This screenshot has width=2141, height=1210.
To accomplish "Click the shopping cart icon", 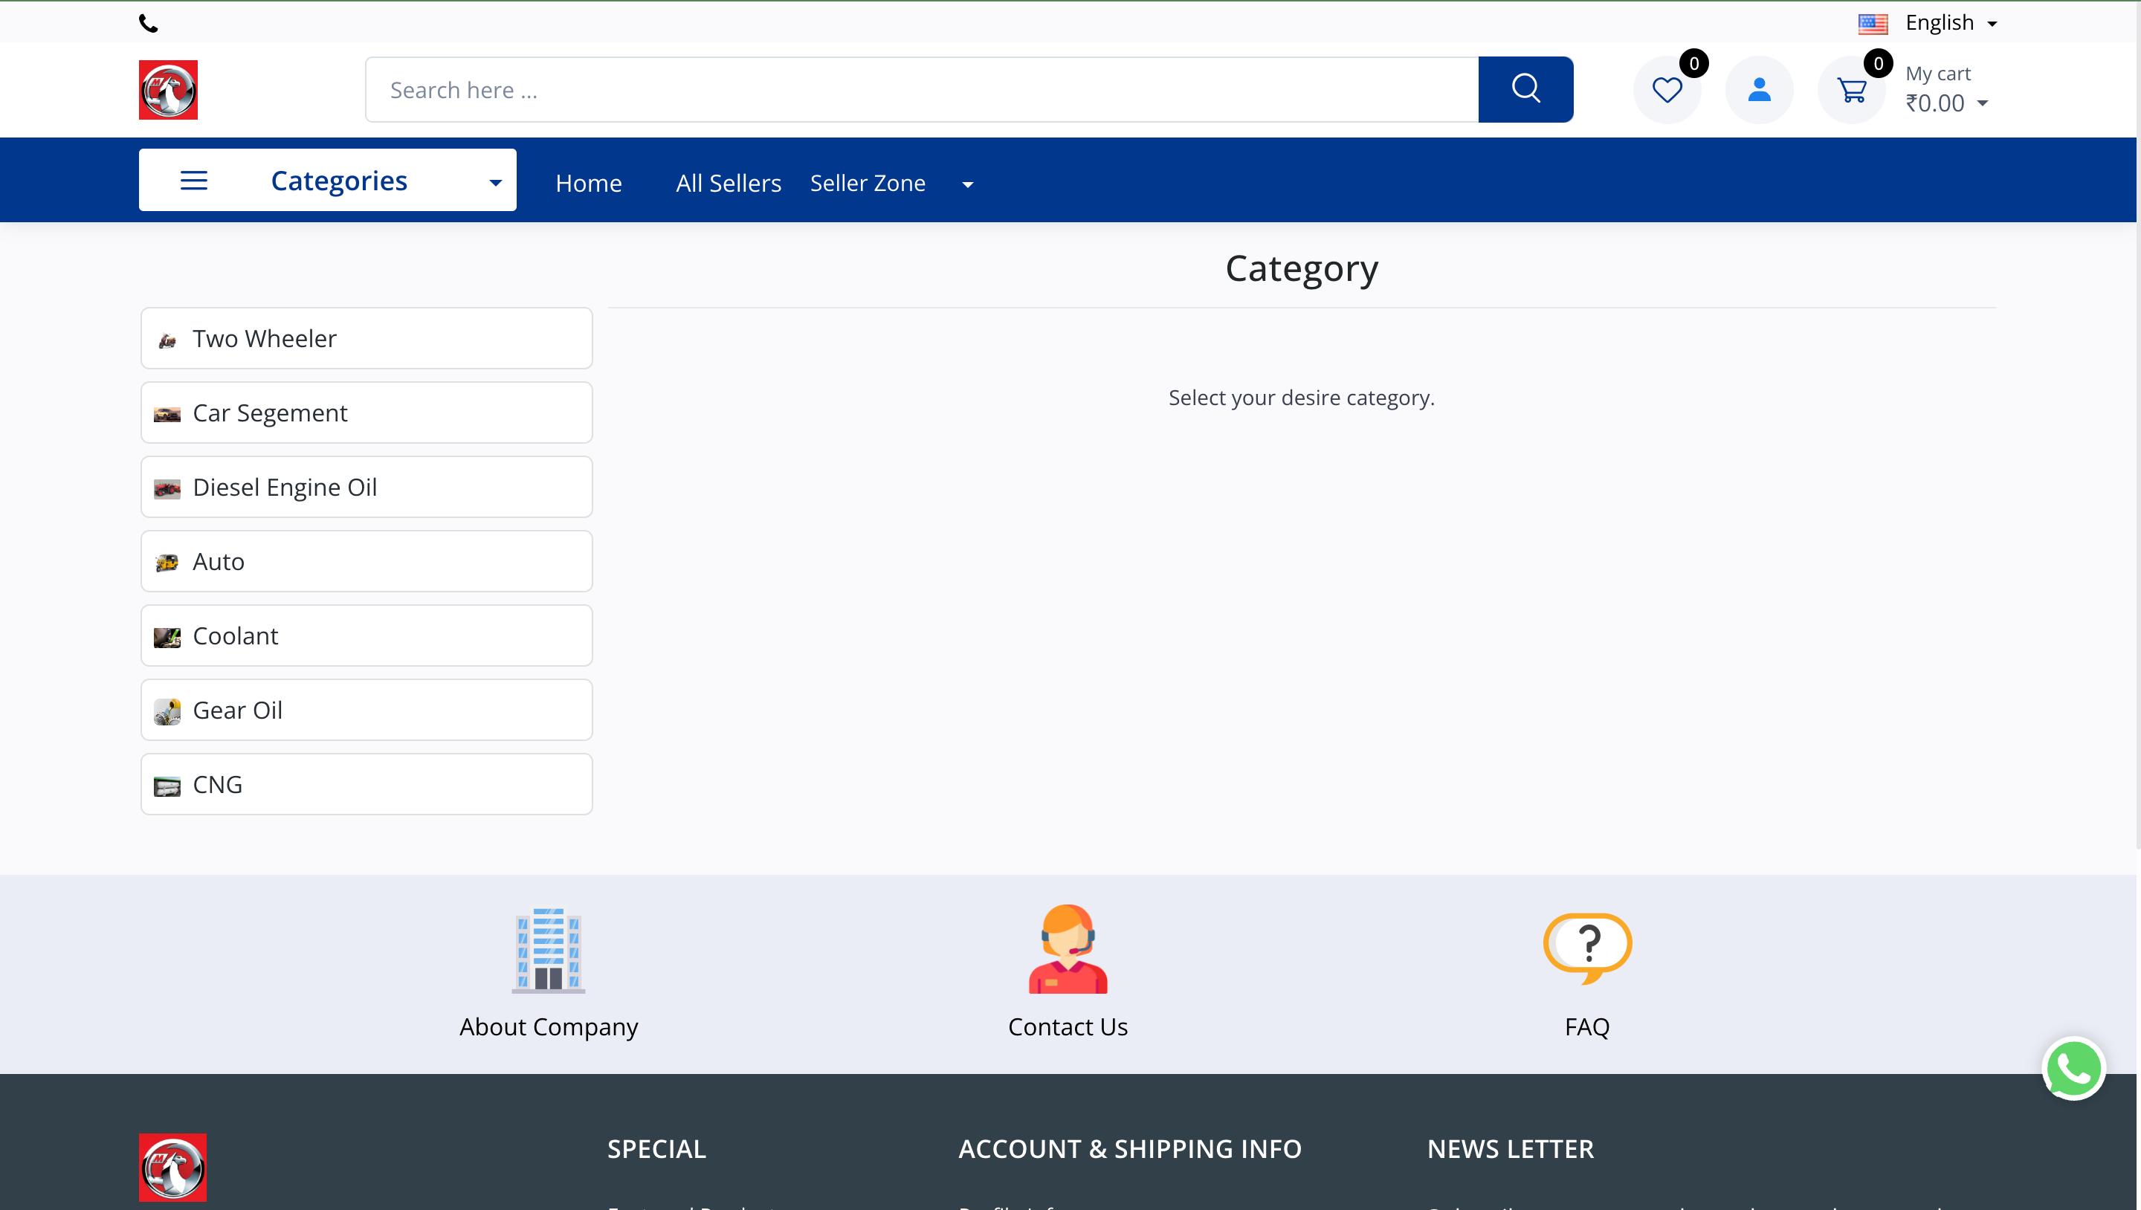I will pos(1851,90).
